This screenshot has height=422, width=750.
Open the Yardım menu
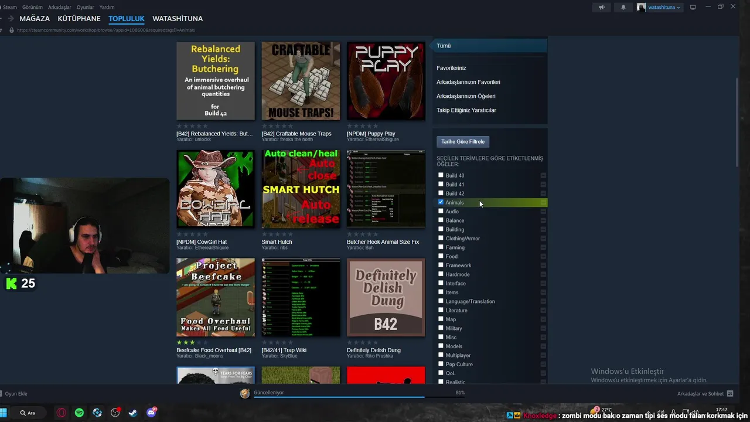tap(107, 7)
